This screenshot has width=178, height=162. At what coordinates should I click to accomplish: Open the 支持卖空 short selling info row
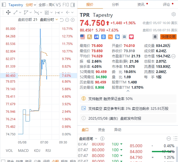point(128,109)
